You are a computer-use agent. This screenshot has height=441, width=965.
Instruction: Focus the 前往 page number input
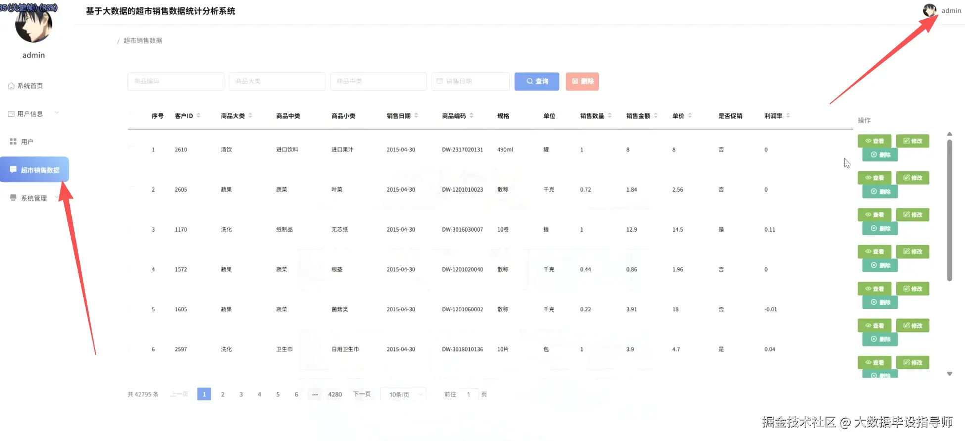(469, 394)
